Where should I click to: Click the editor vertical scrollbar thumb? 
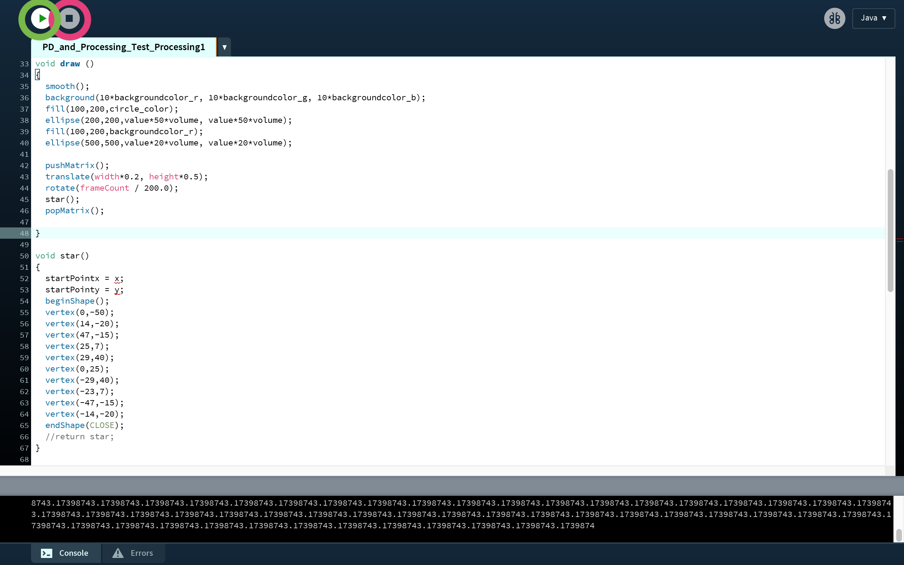point(890,230)
